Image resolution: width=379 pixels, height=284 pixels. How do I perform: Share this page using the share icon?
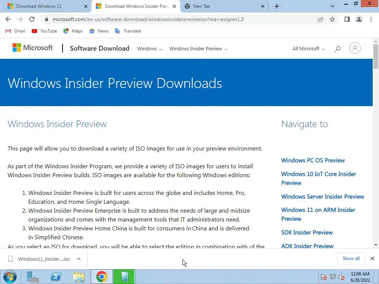pos(321,19)
